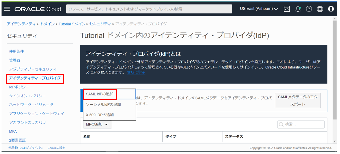This screenshot has height=154, width=340.
Task: Open IdPポリシー in the sidebar
Action: pyautogui.click(x=19, y=87)
